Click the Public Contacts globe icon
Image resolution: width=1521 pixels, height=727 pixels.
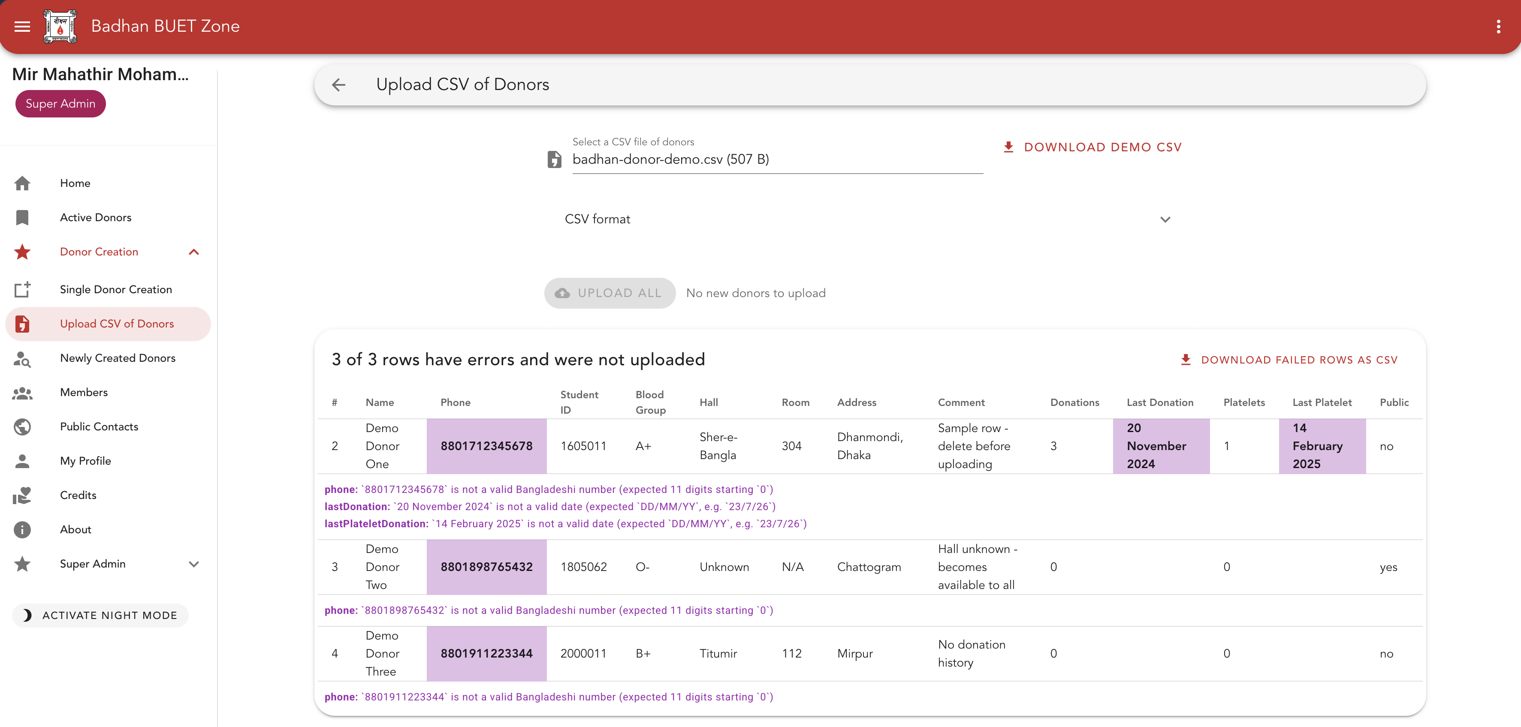click(22, 427)
